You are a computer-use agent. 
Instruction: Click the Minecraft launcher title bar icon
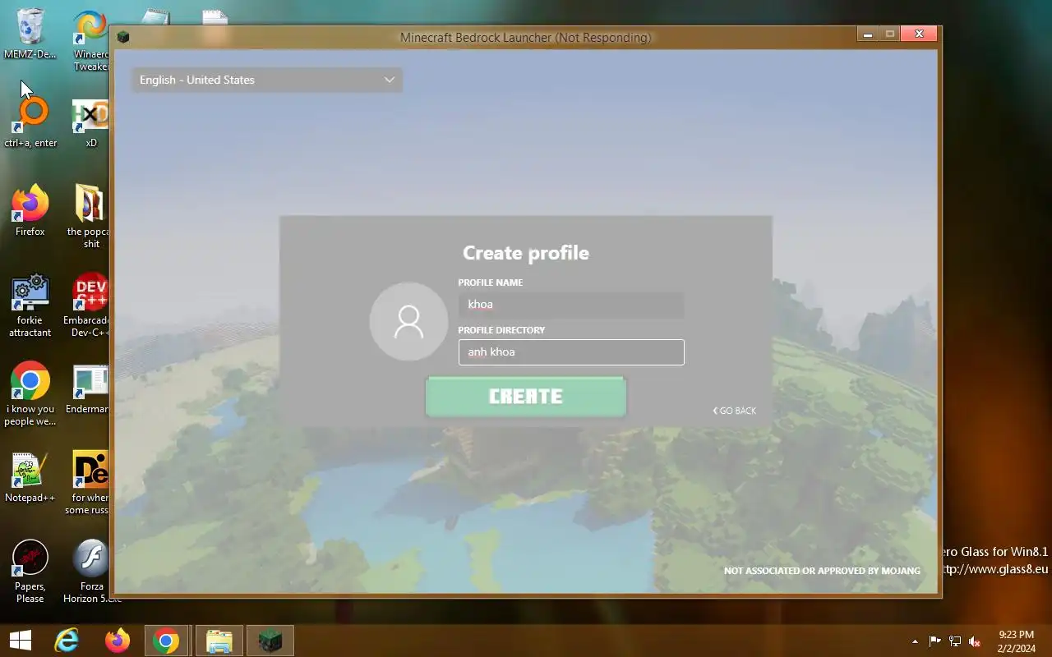pos(123,37)
